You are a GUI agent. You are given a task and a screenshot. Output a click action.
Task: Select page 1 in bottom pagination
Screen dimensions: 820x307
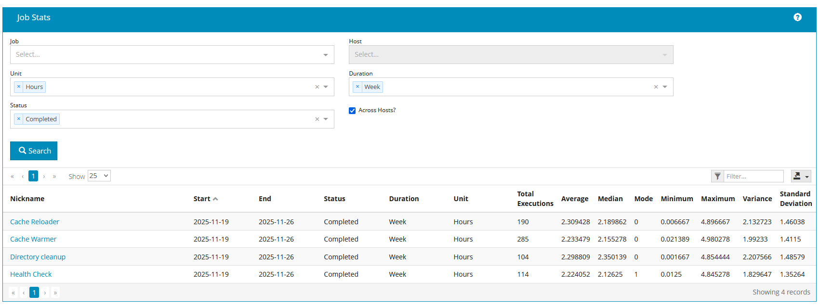pos(34,293)
